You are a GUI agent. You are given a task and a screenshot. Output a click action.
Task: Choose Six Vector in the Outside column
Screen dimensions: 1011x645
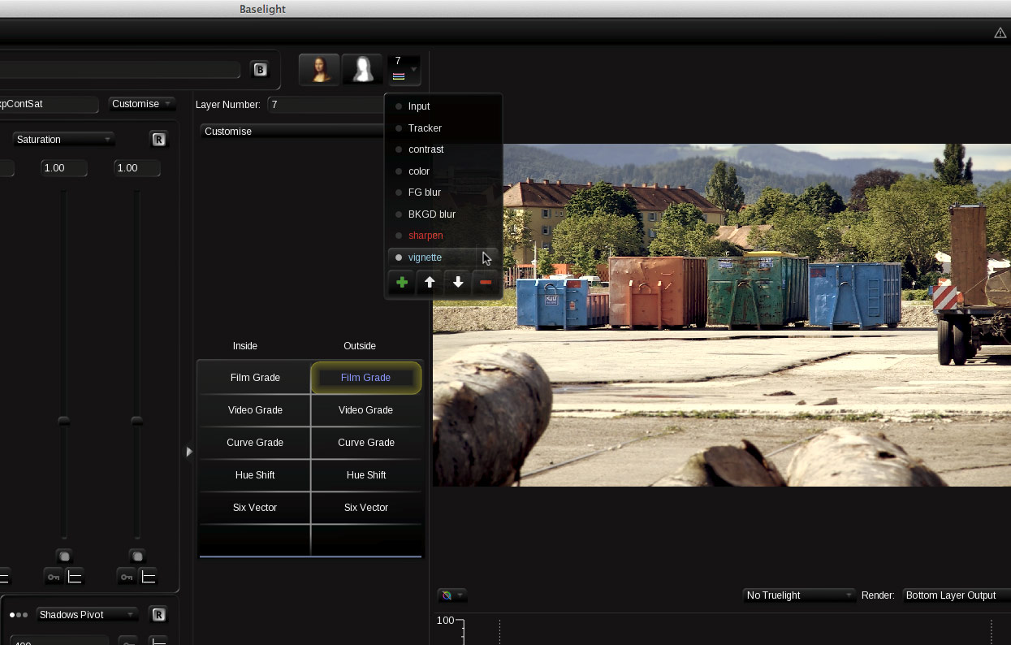[367, 508]
